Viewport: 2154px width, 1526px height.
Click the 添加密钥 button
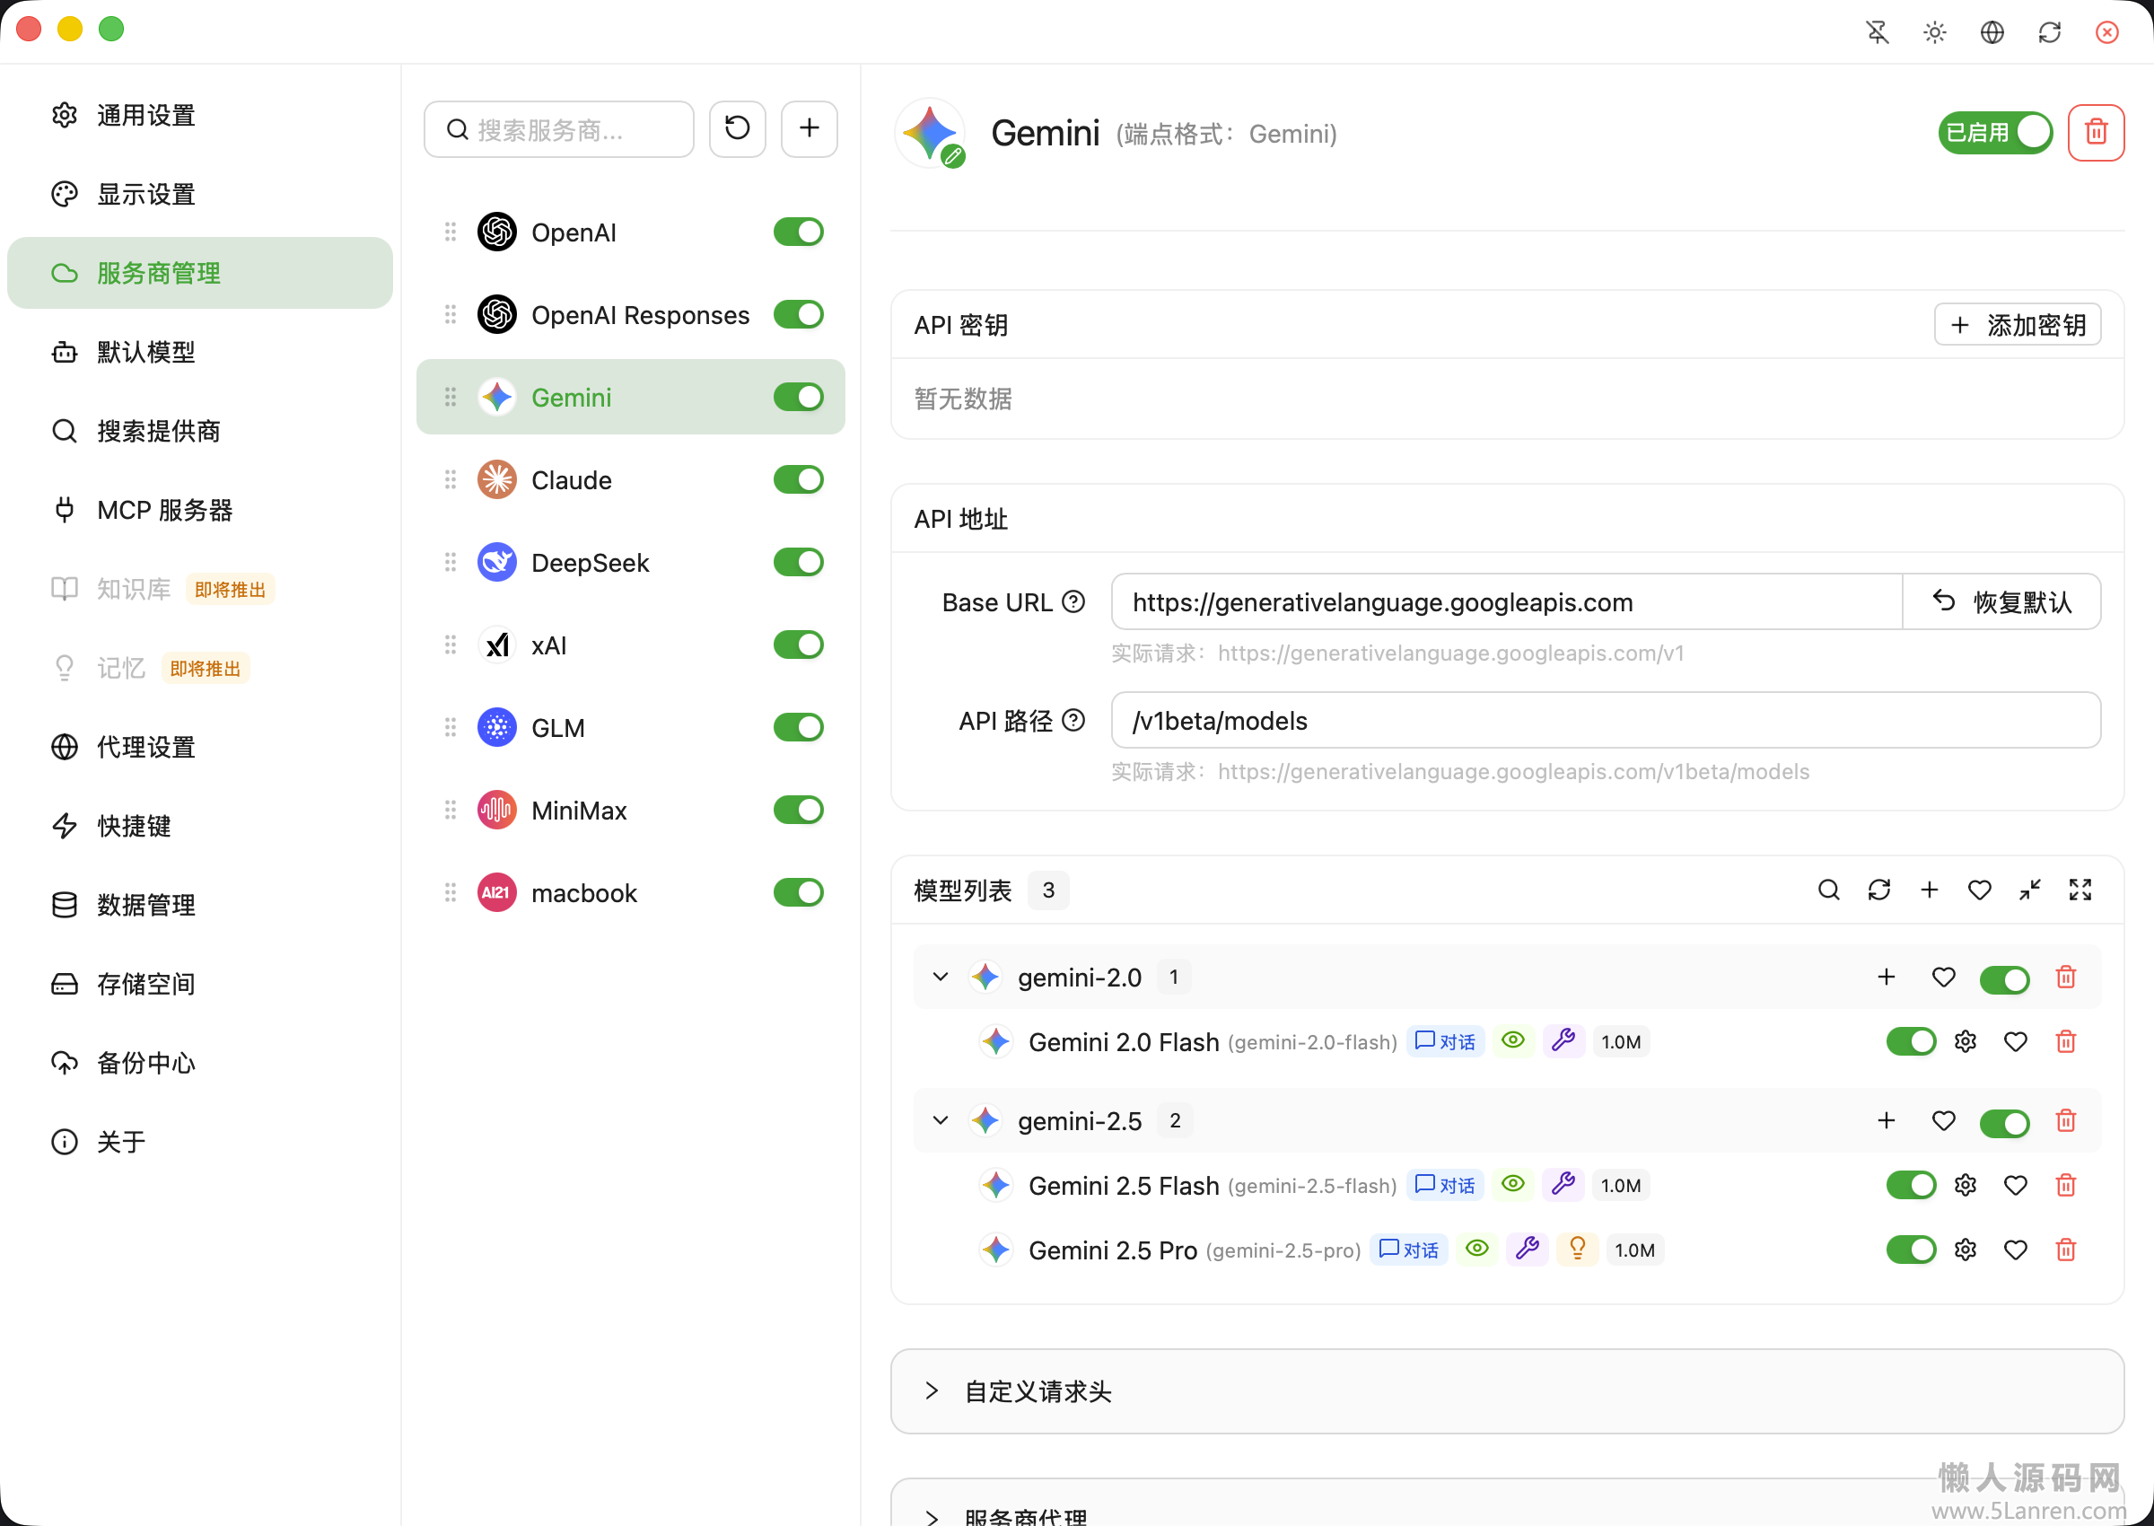tap(2017, 325)
